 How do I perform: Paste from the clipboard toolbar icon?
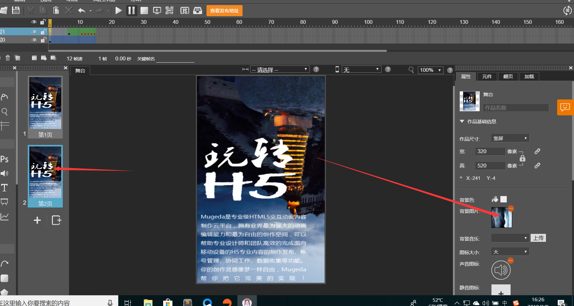tap(56, 10)
